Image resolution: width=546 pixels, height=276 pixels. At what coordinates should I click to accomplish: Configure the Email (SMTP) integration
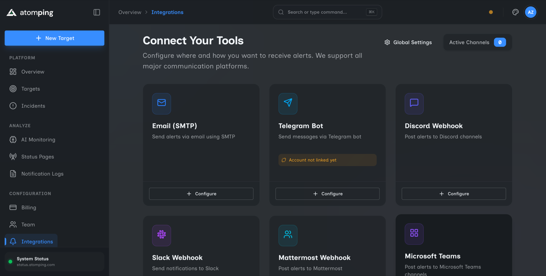201,194
